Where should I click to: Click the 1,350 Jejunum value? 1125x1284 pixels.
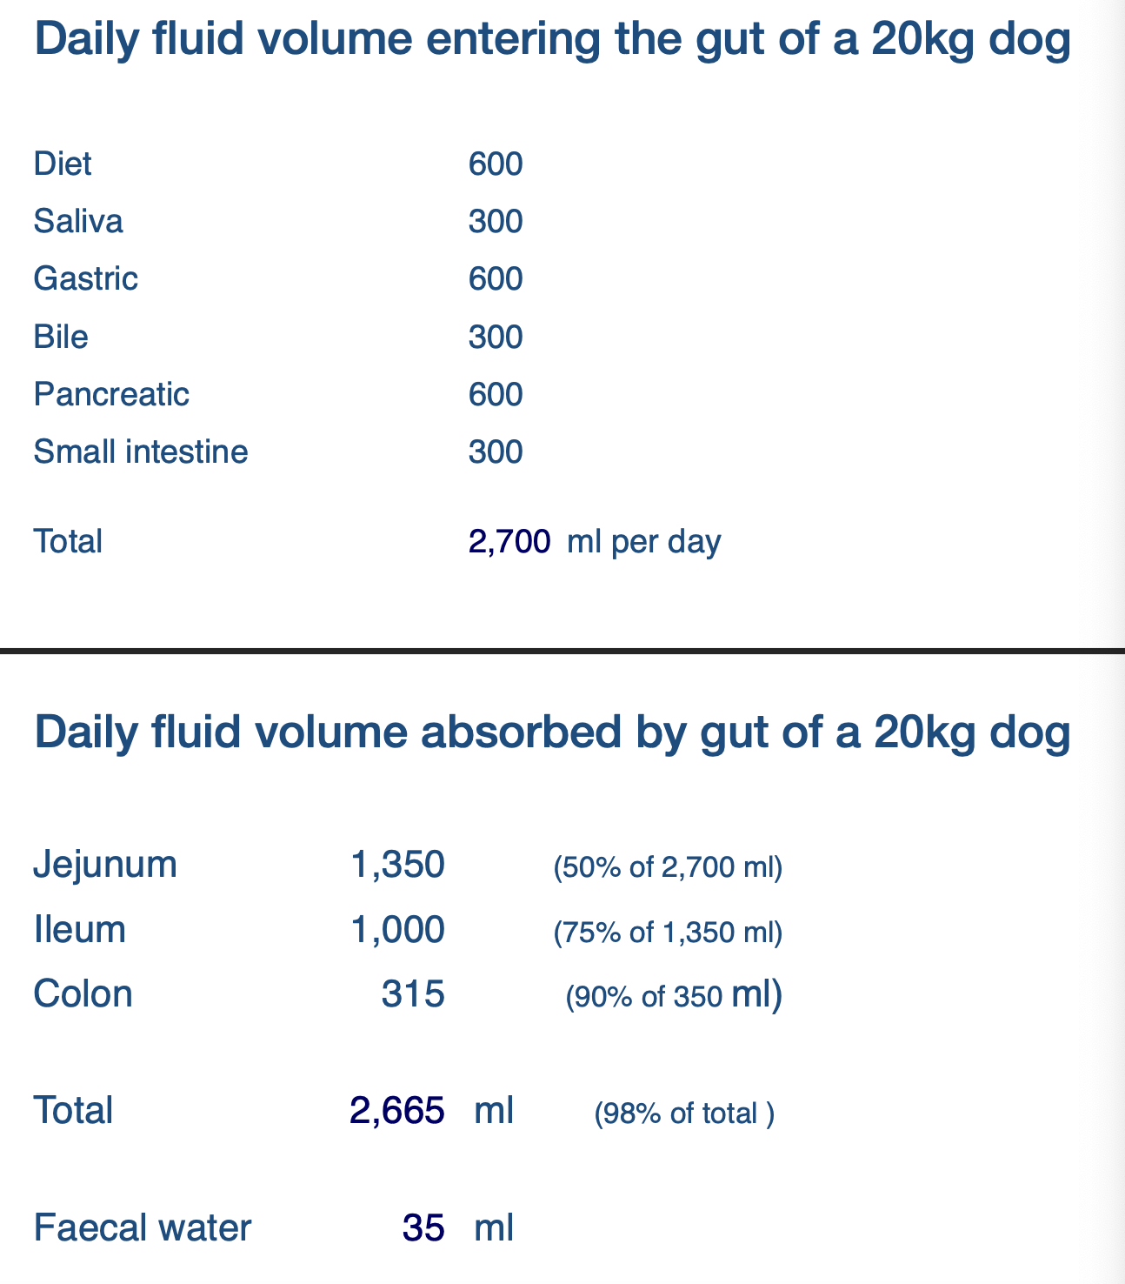[x=397, y=864]
